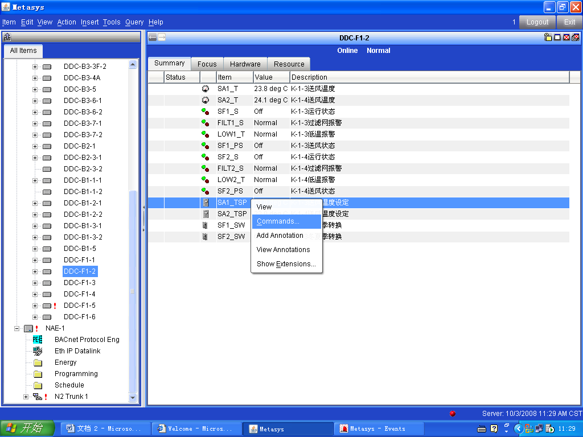Click the red alarm indicator in status bar
This screenshot has width=583, height=437.
[453, 414]
